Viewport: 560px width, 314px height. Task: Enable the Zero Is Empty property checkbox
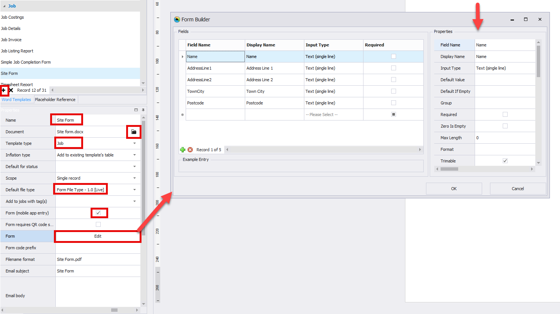coord(505,126)
